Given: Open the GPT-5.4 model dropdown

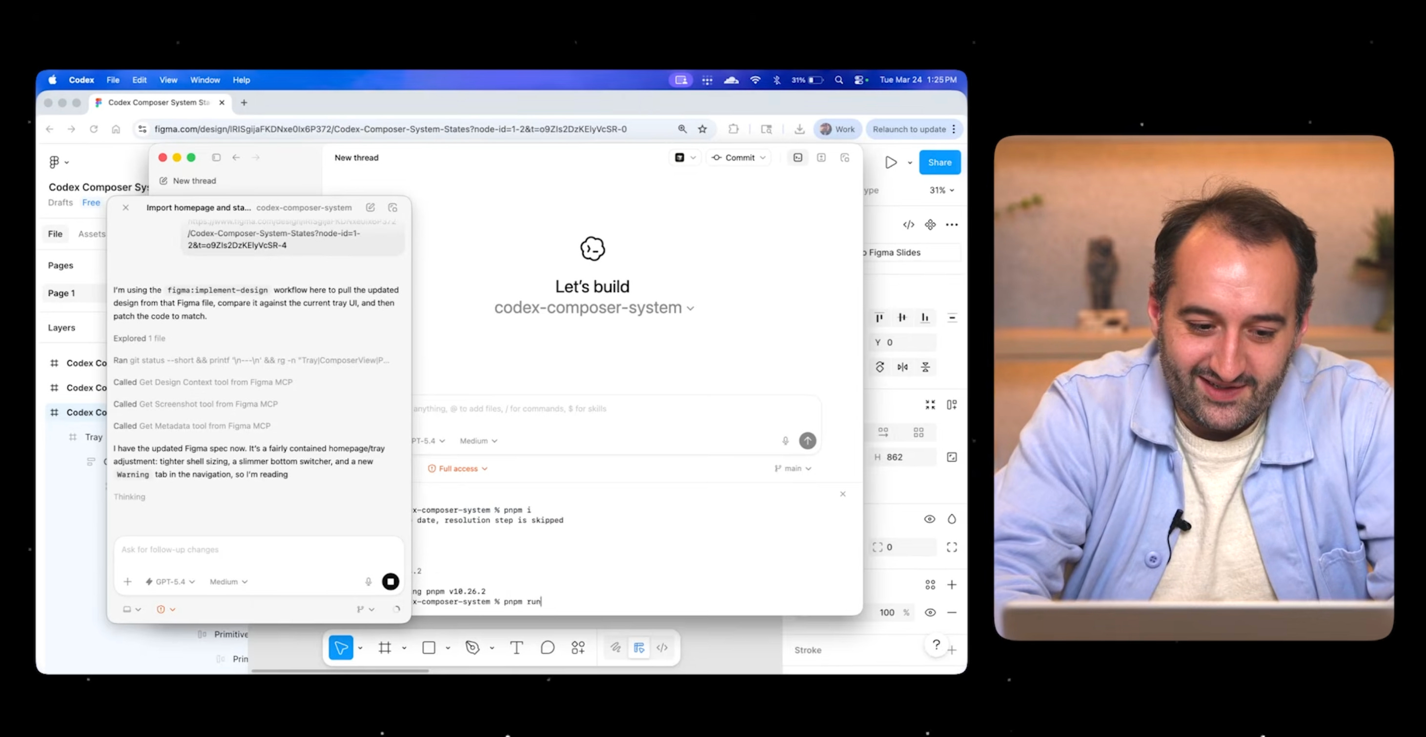Looking at the screenshot, I should (170, 581).
